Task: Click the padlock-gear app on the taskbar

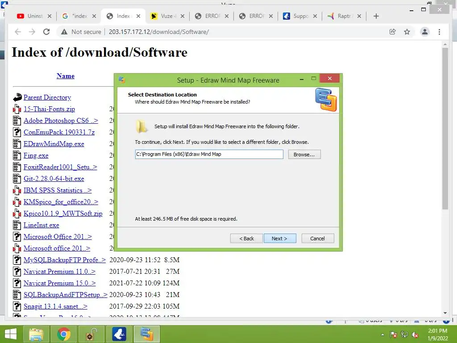Action: [x=91, y=334]
